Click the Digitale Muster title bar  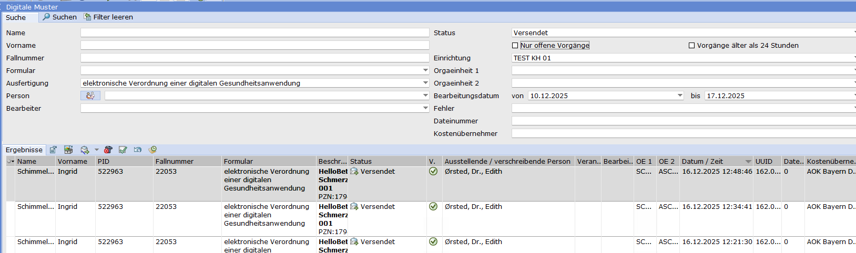tap(428, 7)
